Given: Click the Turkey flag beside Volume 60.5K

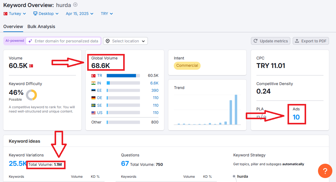Looking at the screenshot, I should point(31,66).
